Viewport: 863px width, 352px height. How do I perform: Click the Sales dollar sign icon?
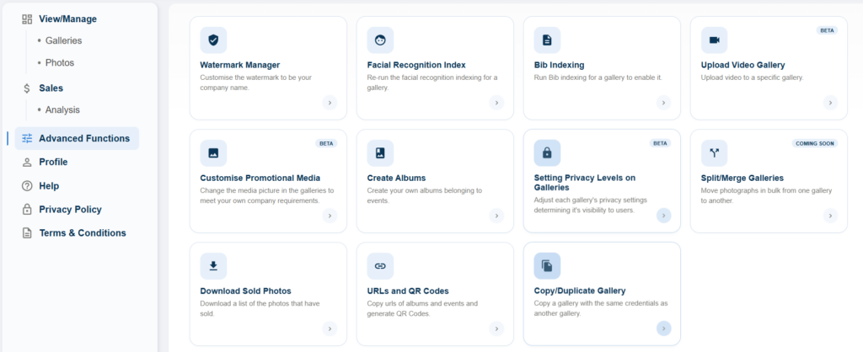tap(27, 88)
